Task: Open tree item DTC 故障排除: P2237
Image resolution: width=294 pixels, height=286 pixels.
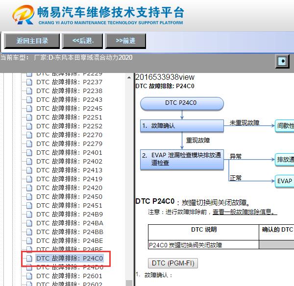Action: click(x=70, y=82)
